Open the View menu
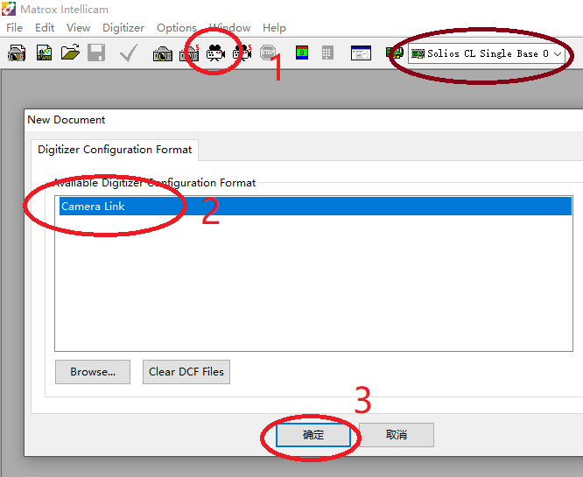The width and height of the screenshot is (583, 477). [79, 27]
